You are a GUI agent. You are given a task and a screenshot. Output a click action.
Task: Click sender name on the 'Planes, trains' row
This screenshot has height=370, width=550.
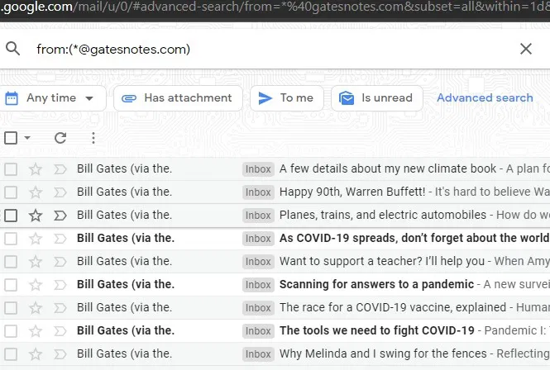[x=125, y=215]
